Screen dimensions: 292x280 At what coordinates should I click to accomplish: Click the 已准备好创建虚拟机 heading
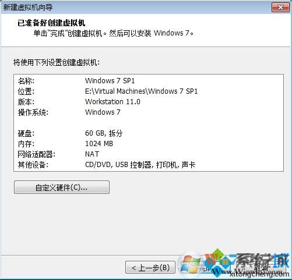coord(51,23)
